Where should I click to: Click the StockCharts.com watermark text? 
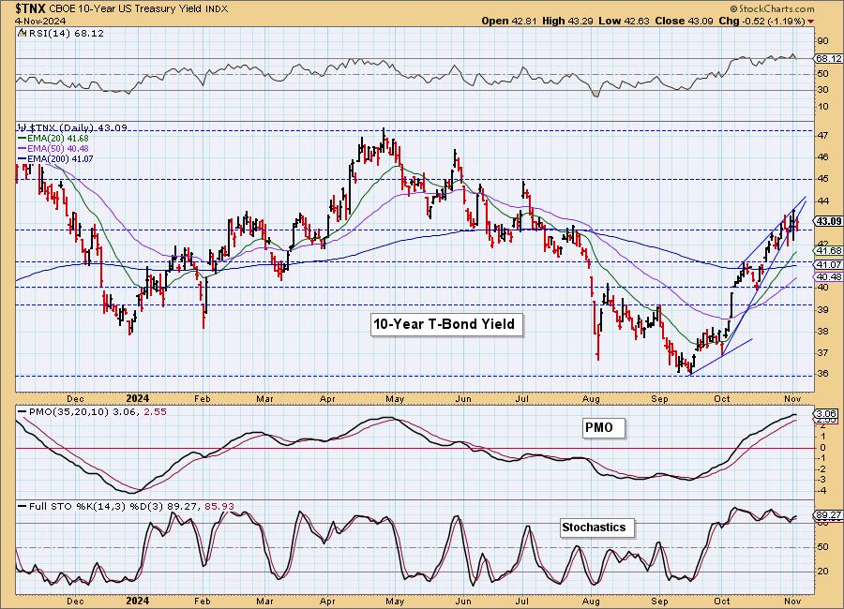pyautogui.click(x=772, y=8)
